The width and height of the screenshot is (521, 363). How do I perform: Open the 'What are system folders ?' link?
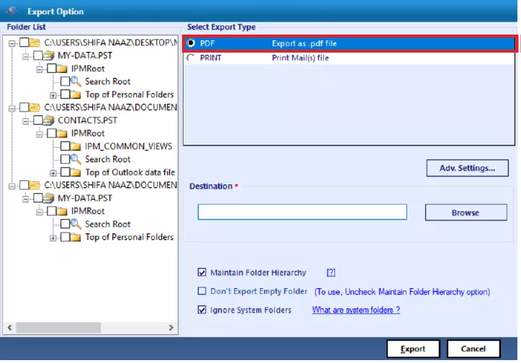click(355, 310)
